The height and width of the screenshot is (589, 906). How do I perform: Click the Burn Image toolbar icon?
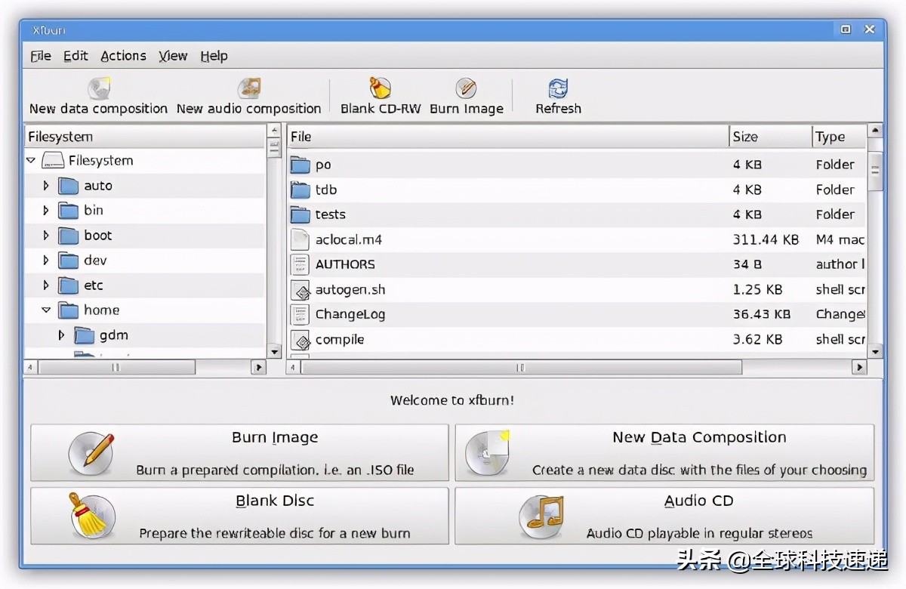[x=466, y=88]
